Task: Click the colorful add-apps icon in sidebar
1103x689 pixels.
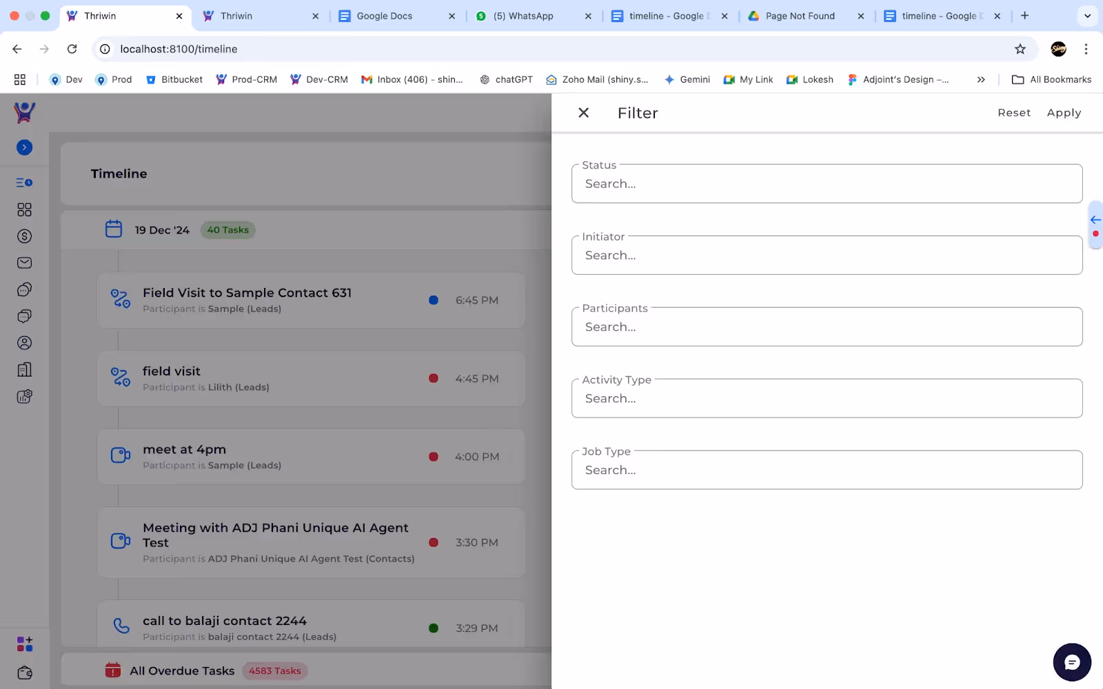Action: (24, 644)
